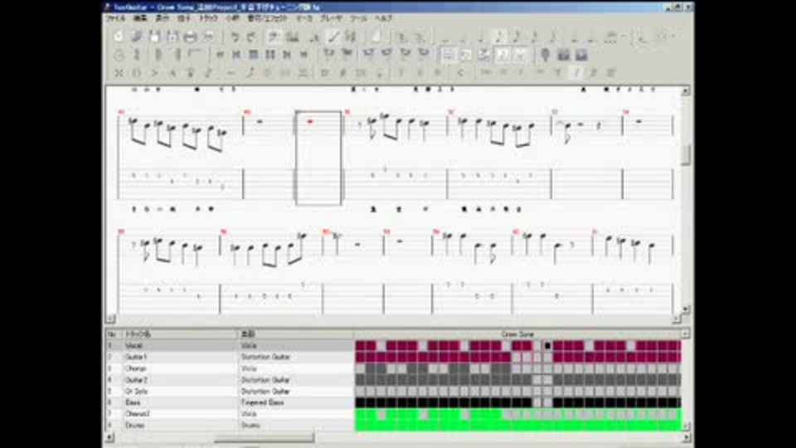Click first green Drums measure block
Image resolution: width=796 pixels, height=448 pixels.
(361, 426)
